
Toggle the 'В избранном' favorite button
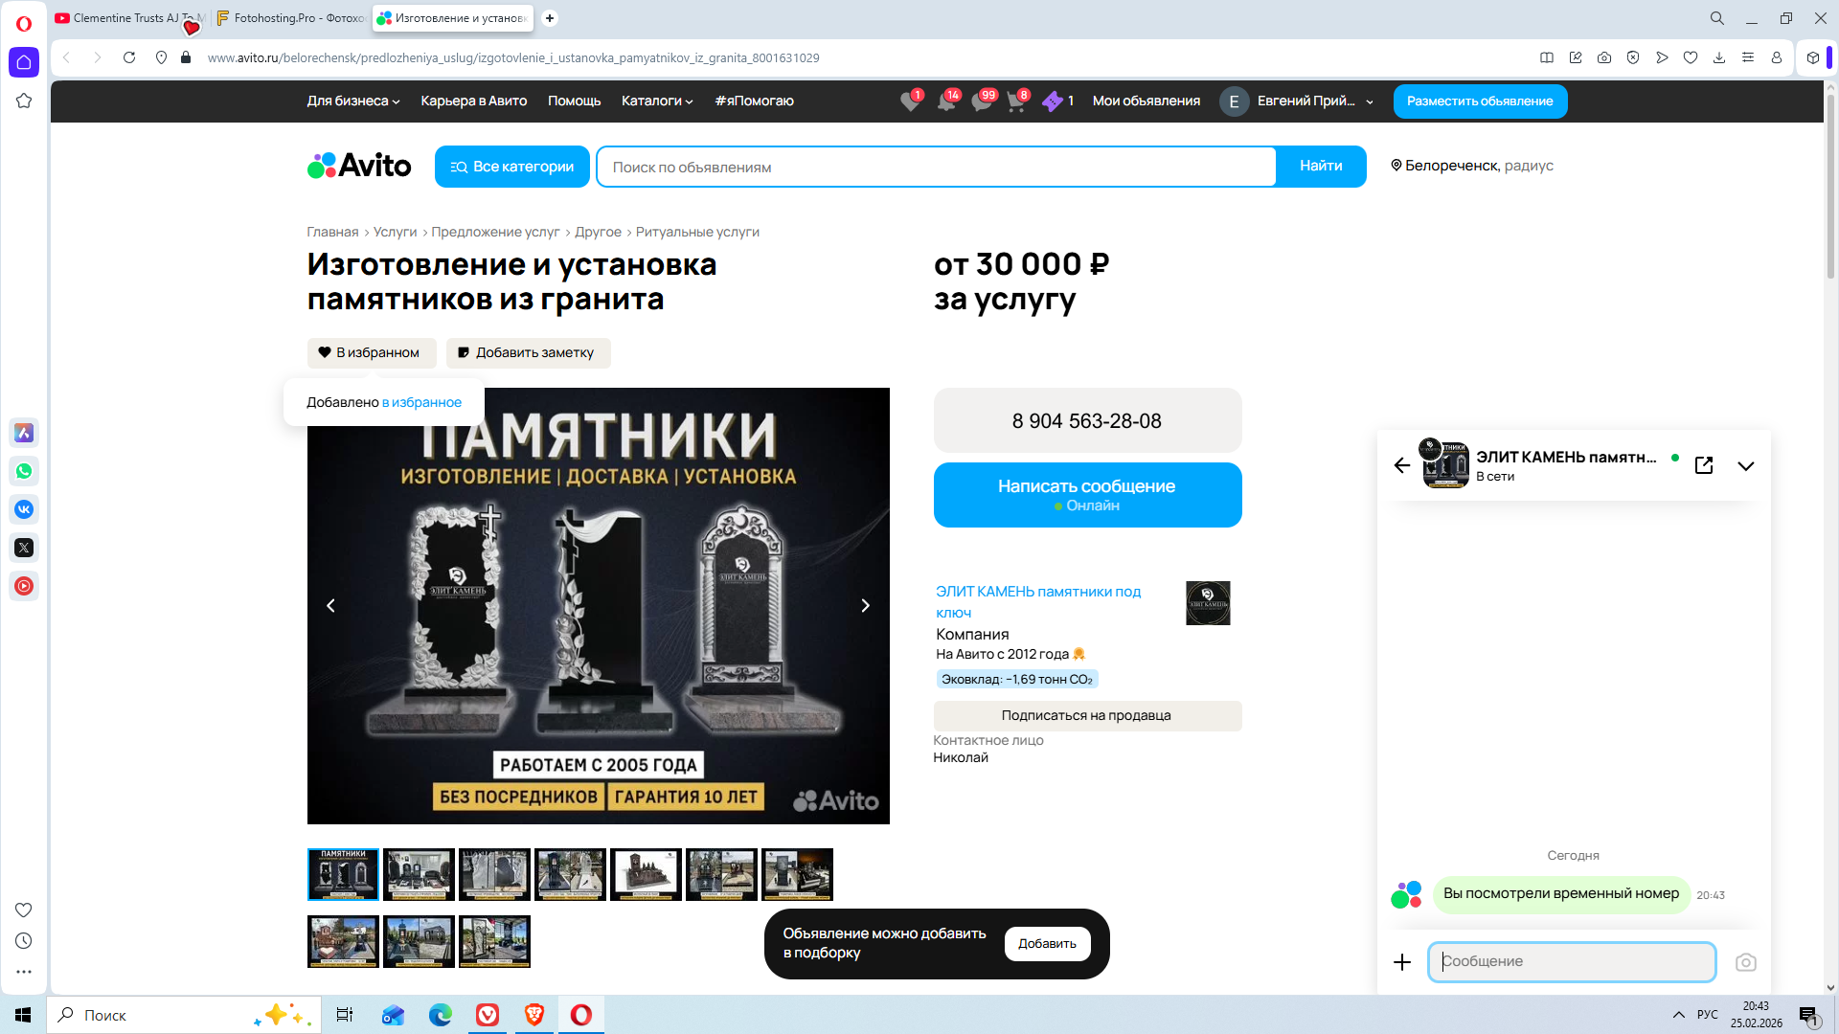click(x=371, y=352)
